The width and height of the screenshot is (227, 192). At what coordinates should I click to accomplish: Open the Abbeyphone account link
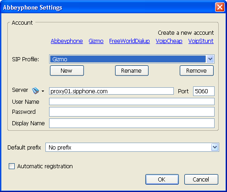tap(67, 41)
